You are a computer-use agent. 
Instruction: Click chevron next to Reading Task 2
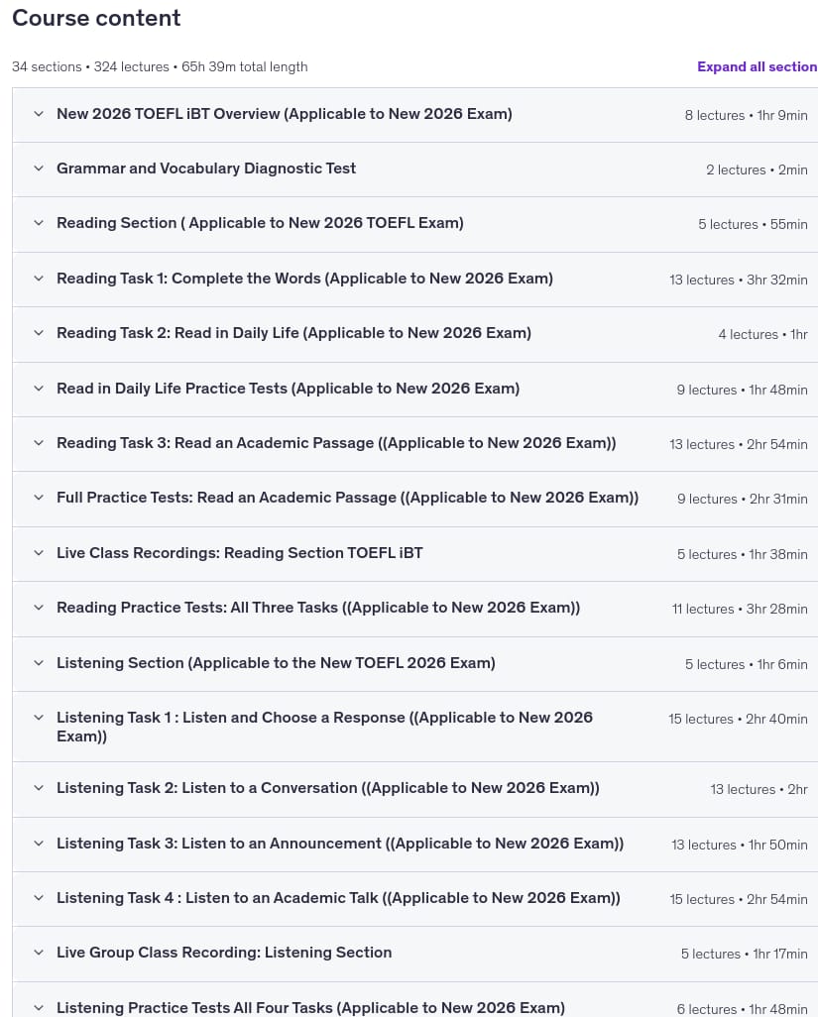(x=39, y=333)
